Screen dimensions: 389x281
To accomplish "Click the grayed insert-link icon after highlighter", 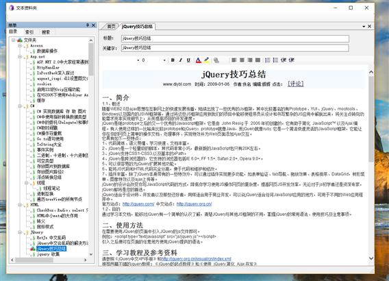I will tap(216, 60).
